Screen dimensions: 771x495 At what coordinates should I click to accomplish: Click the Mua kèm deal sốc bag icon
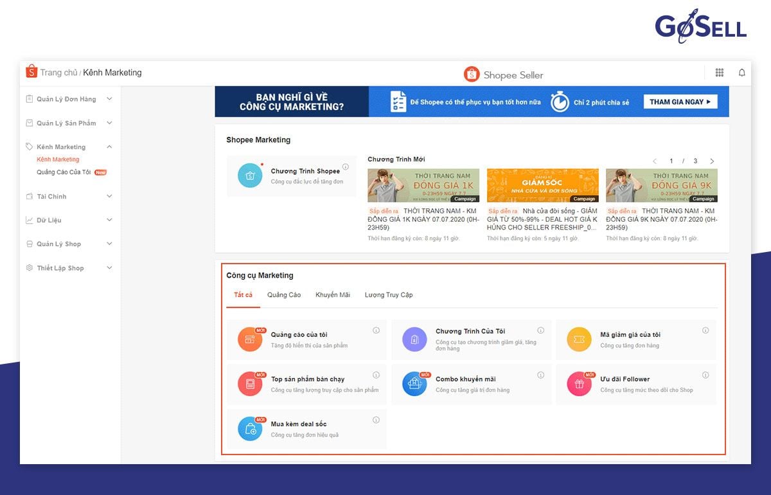pyautogui.click(x=250, y=428)
